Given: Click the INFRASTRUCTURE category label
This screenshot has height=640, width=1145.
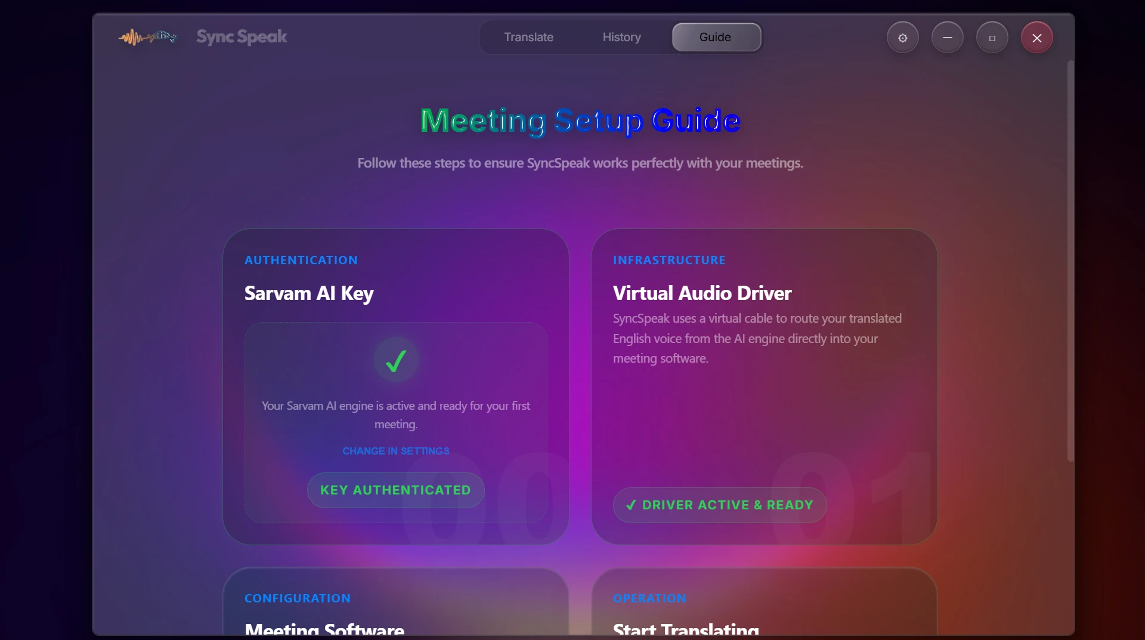Looking at the screenshot, I should pos(669,260).
